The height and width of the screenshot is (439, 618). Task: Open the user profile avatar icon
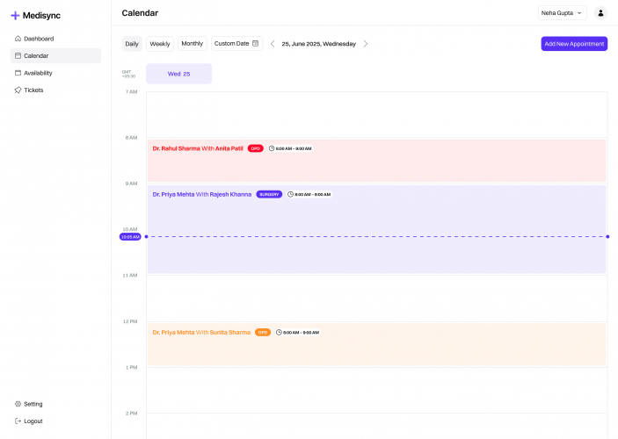(600, 13)
